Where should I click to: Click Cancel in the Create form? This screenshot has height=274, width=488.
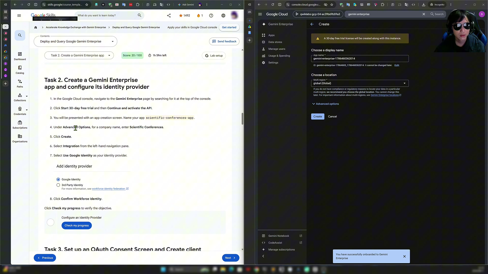(x=332, y=116)
